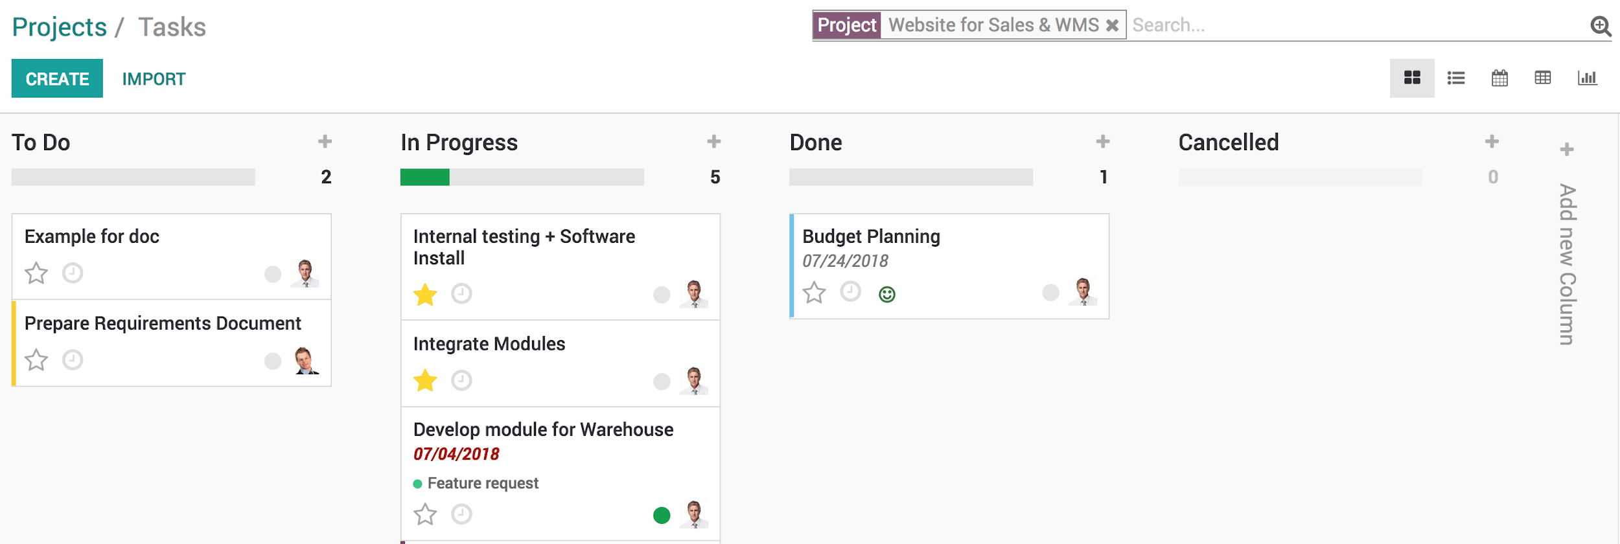Switch to the pivot table view

click(x=1543, y=78)
